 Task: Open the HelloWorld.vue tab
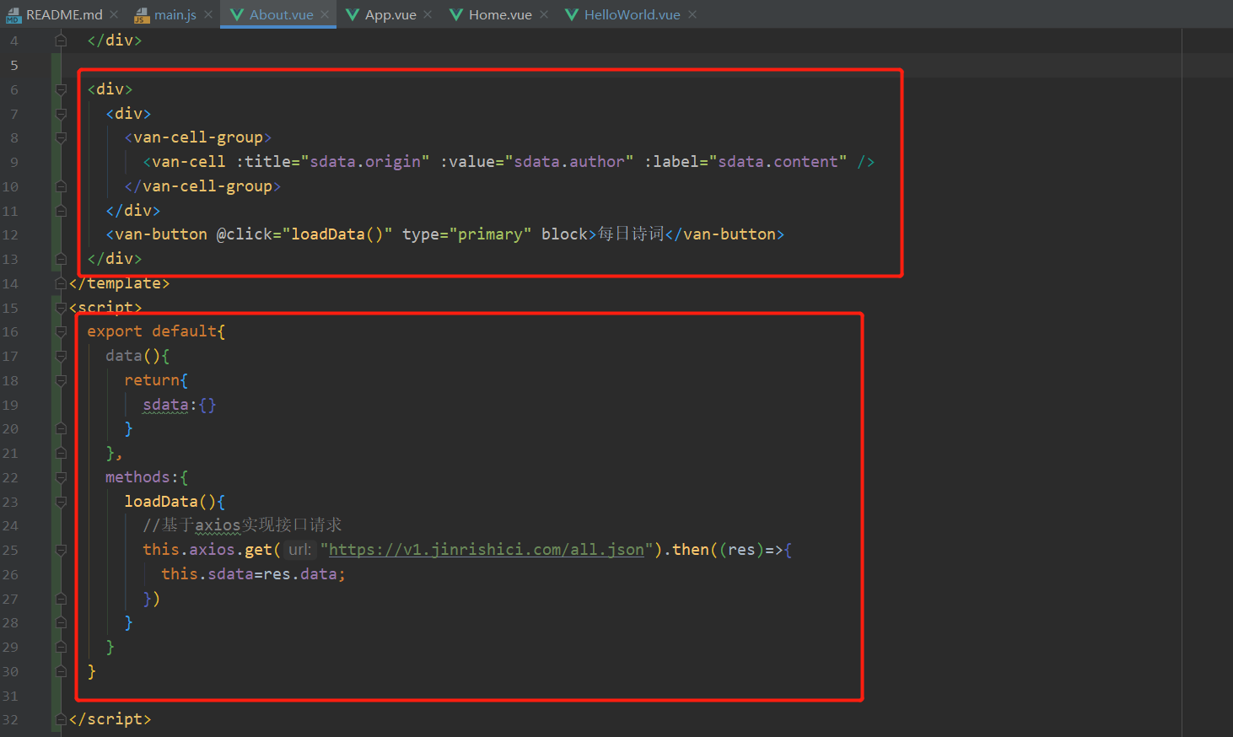click(631, 14)
